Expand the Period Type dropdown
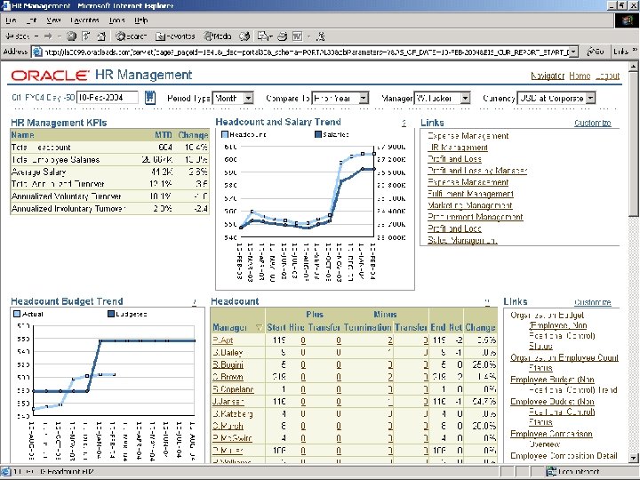Viewport: 640px width, 480px height. coord(248,98)
